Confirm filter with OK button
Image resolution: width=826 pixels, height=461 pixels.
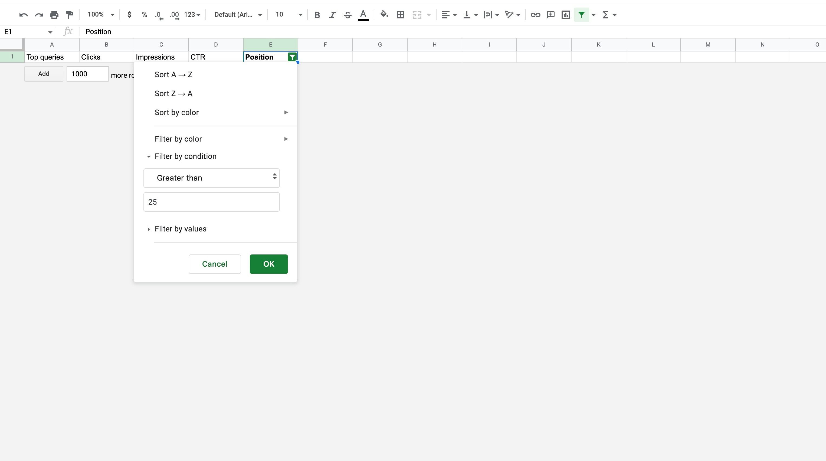[x=269, y=264]
